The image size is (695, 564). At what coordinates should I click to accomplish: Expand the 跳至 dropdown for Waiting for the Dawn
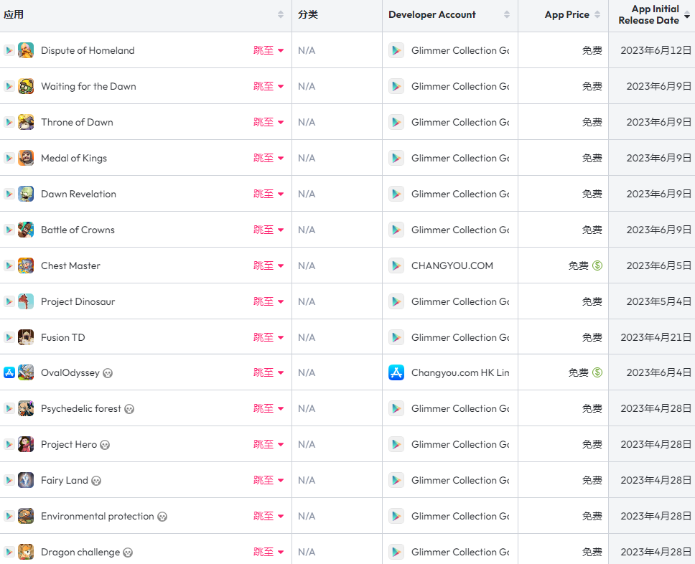[x=269, y=86]
